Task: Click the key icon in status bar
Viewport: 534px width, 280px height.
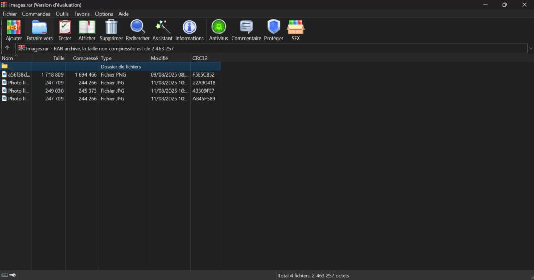Action: (13, 275)
